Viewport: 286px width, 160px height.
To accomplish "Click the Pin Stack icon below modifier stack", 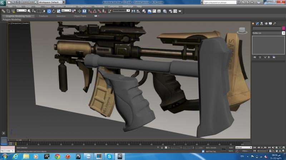I will pyautogui.click(x=255, y=57).
